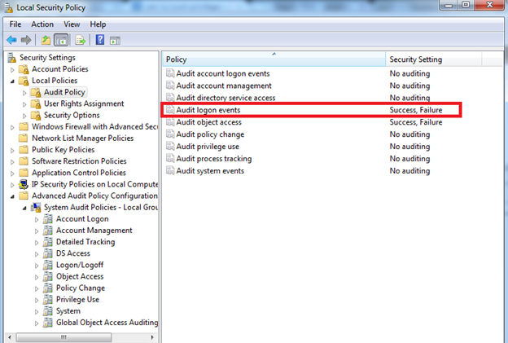Screen dimensions: 508x343
Task: Open the Action menu
Action: pyautogui.click(x=42, y=24)
